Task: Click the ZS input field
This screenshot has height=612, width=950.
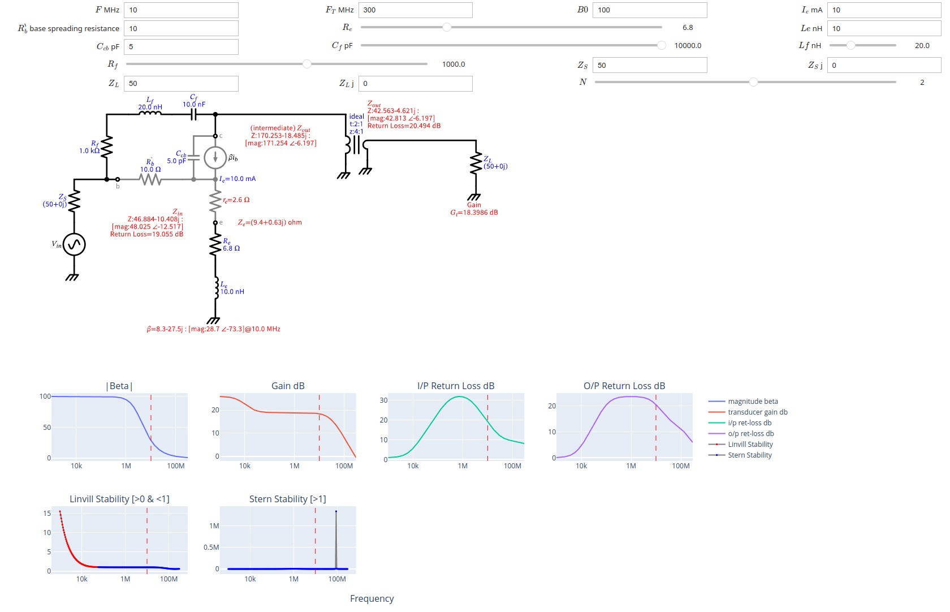Action: click(650, 65)
